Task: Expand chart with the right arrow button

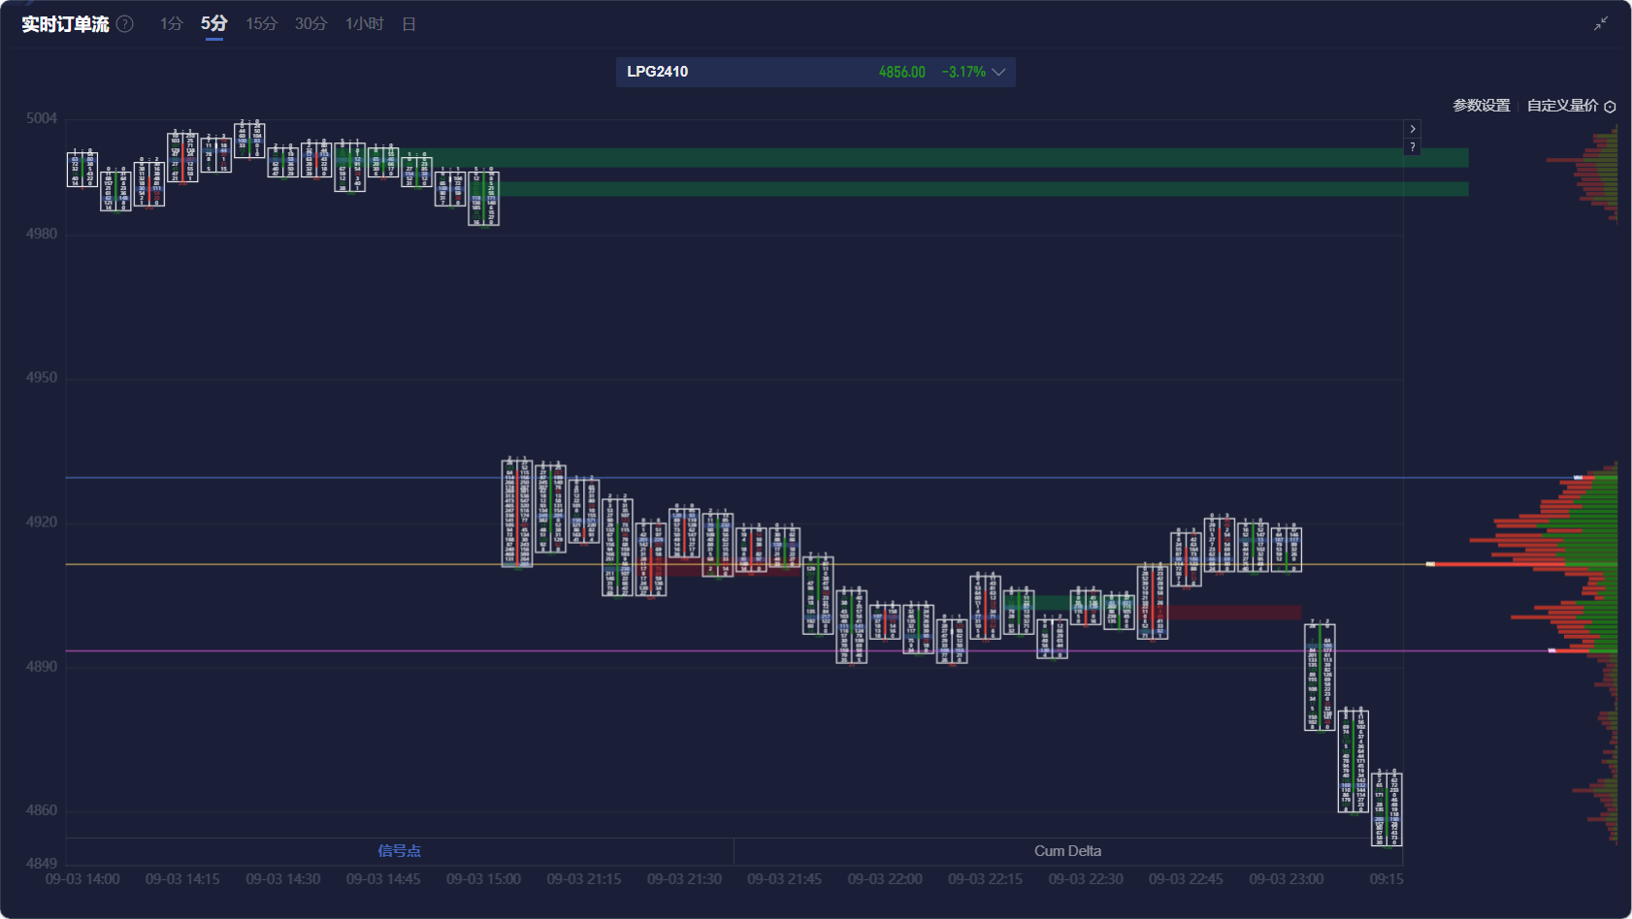Action: click(x=1413, y=129)
